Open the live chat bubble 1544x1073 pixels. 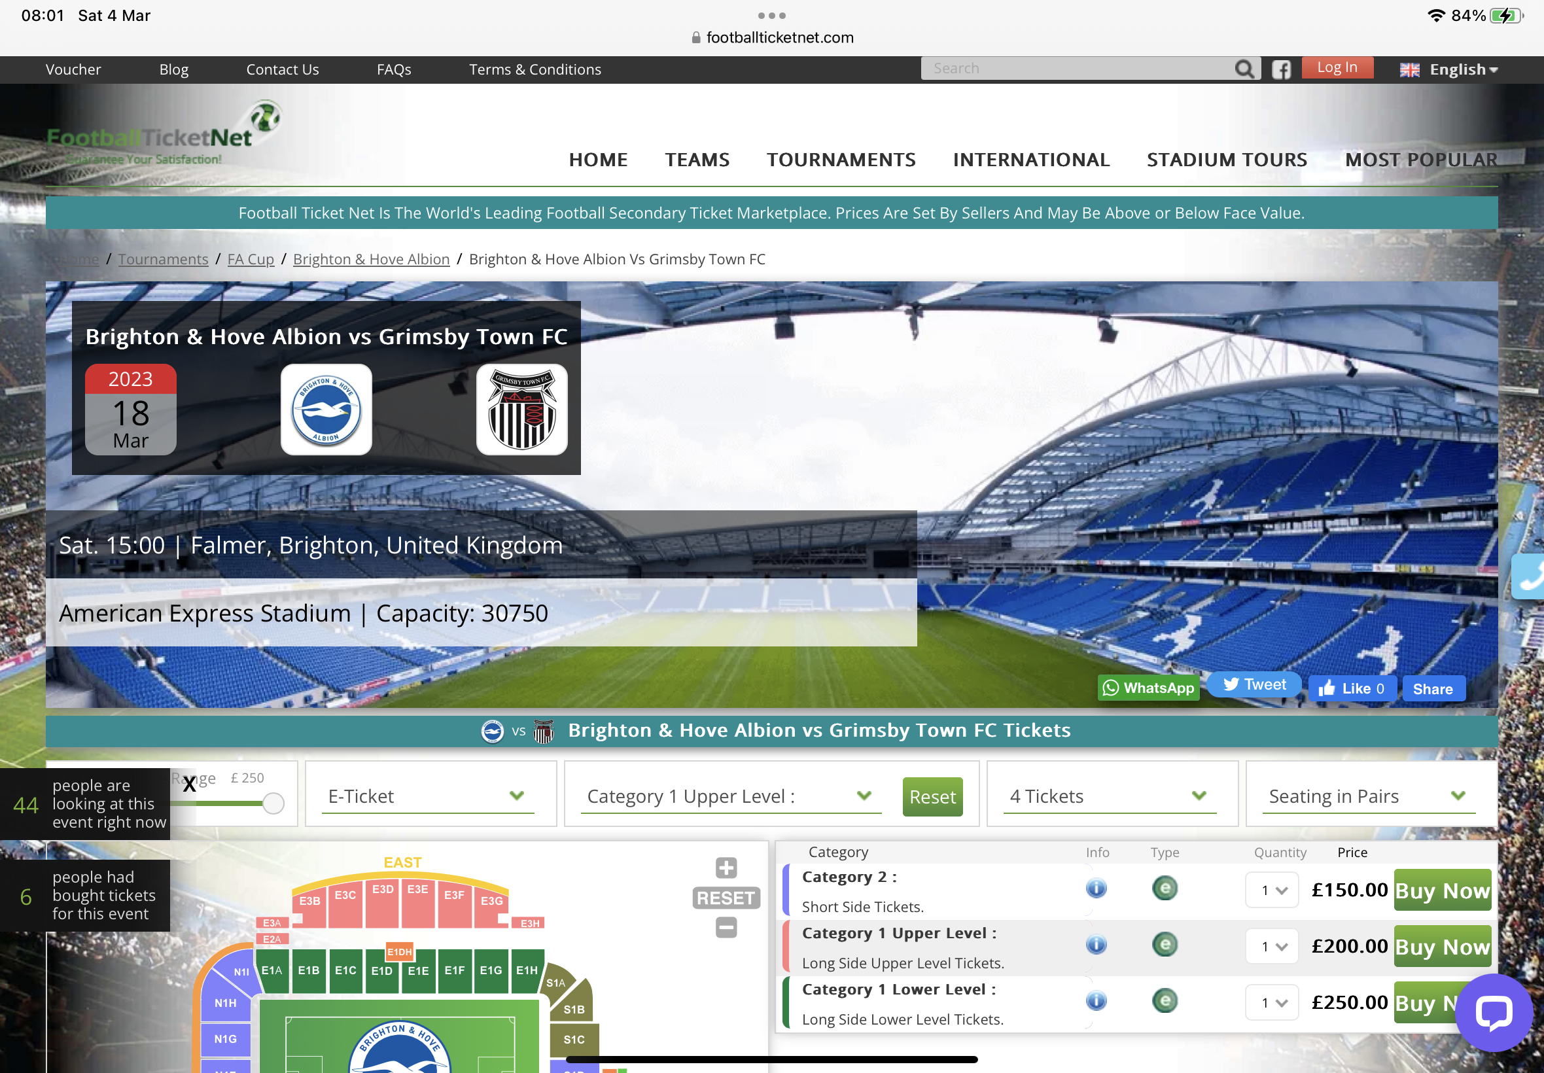1494,1013
